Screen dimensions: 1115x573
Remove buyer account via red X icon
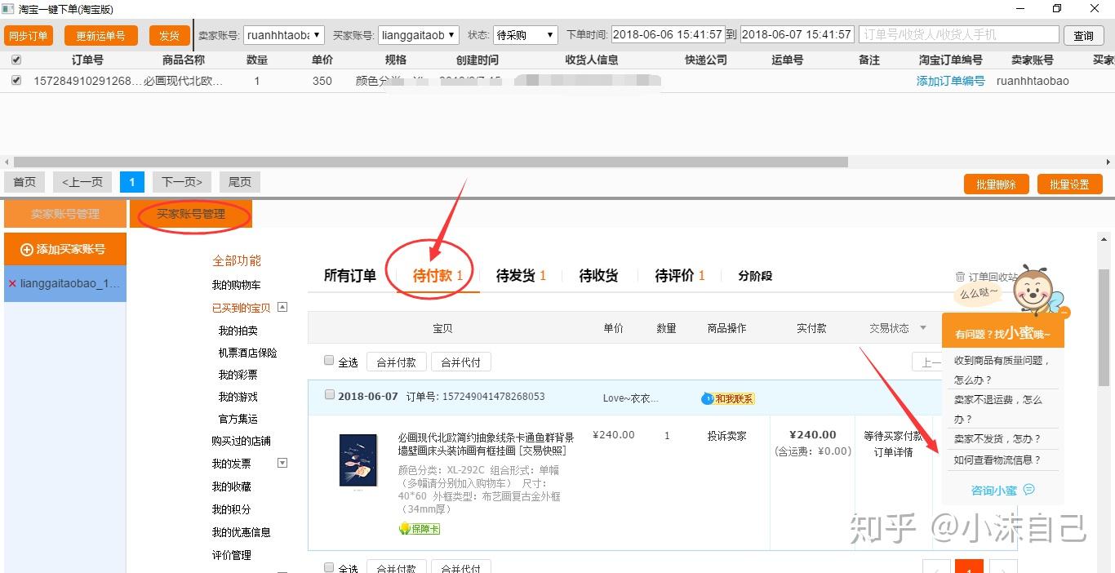[11, 284]
